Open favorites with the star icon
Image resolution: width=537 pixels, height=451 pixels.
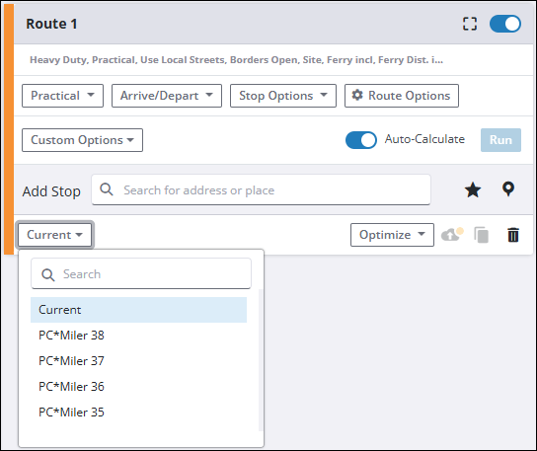(x=473, y=189)
